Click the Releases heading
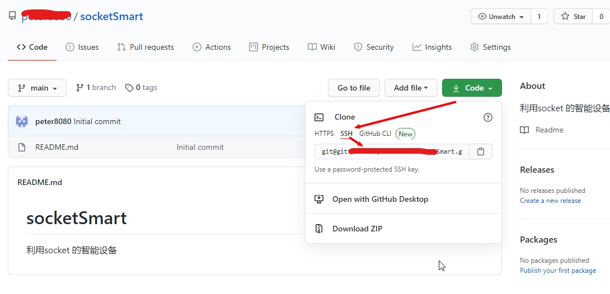 (x=537, y=170)
